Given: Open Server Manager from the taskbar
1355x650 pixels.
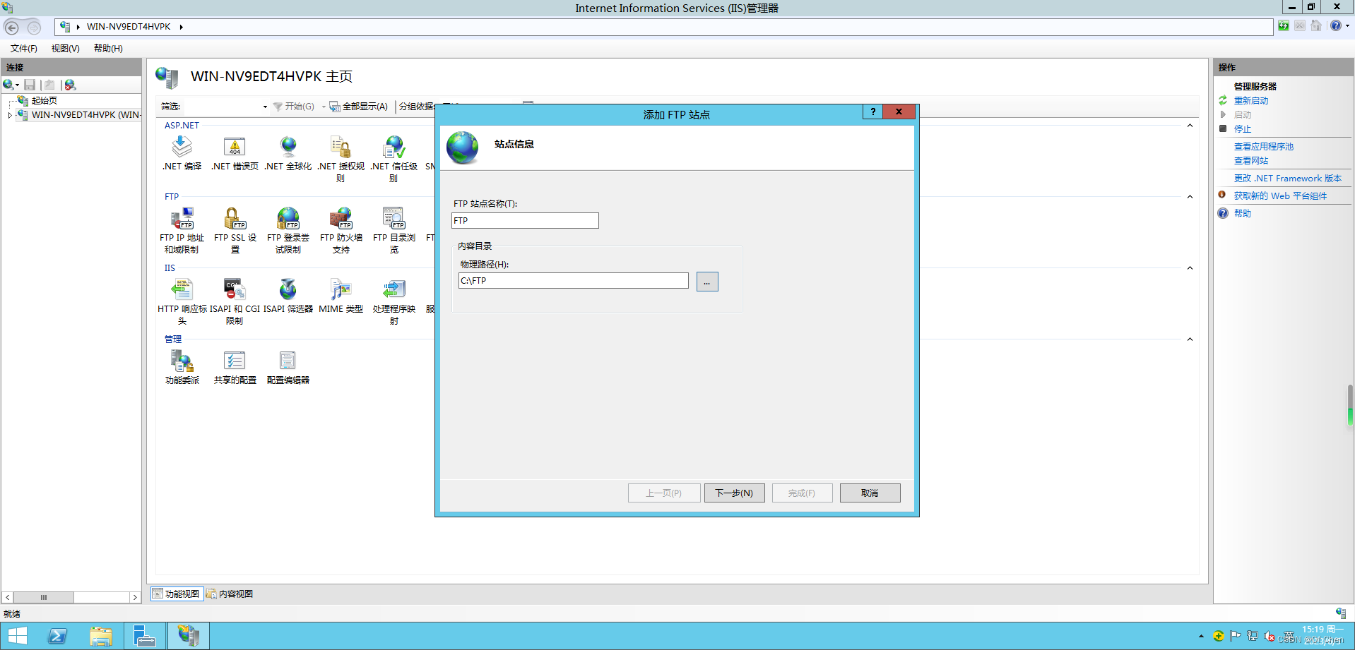Looking at the screenshot, I should coord(145,636).
